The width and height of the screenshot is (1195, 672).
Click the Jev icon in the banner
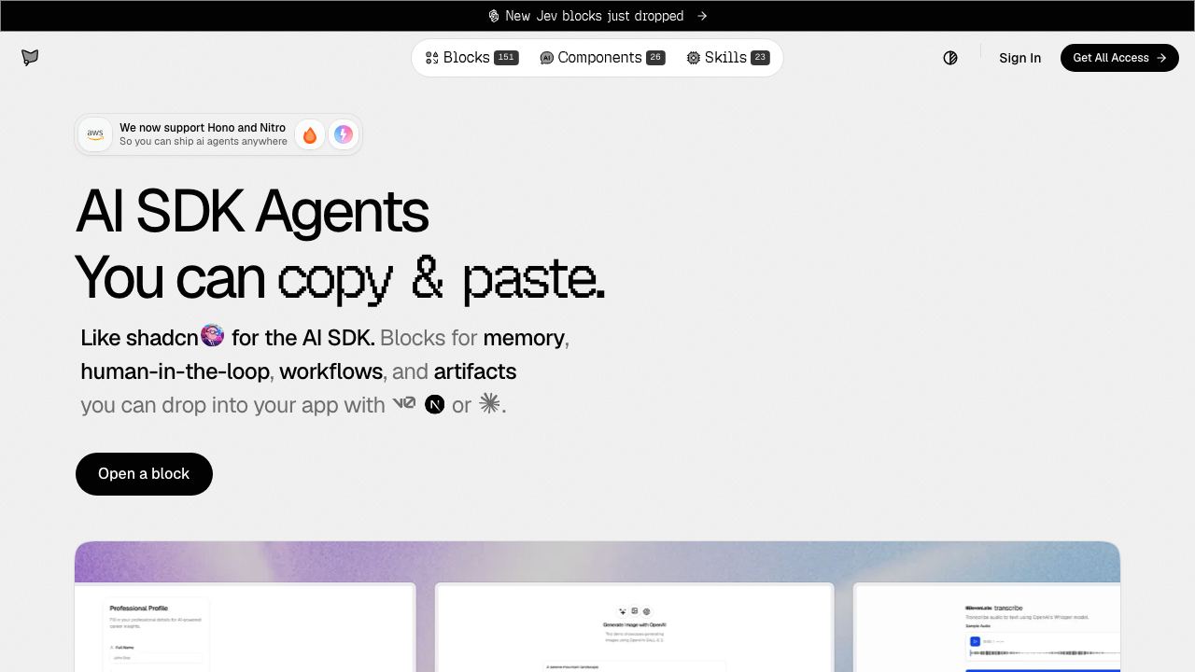click(494, 16)
